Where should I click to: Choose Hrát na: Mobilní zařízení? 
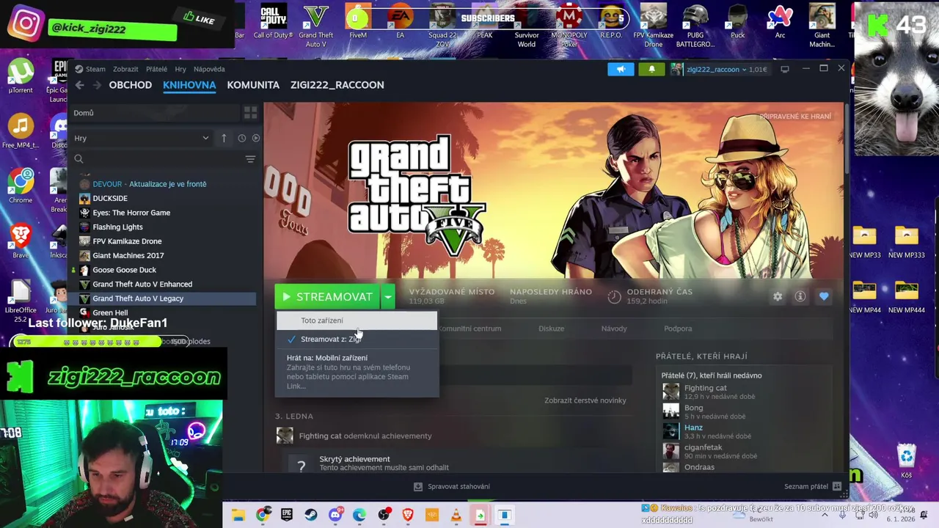pyautogui.click(x=357, y=372)
